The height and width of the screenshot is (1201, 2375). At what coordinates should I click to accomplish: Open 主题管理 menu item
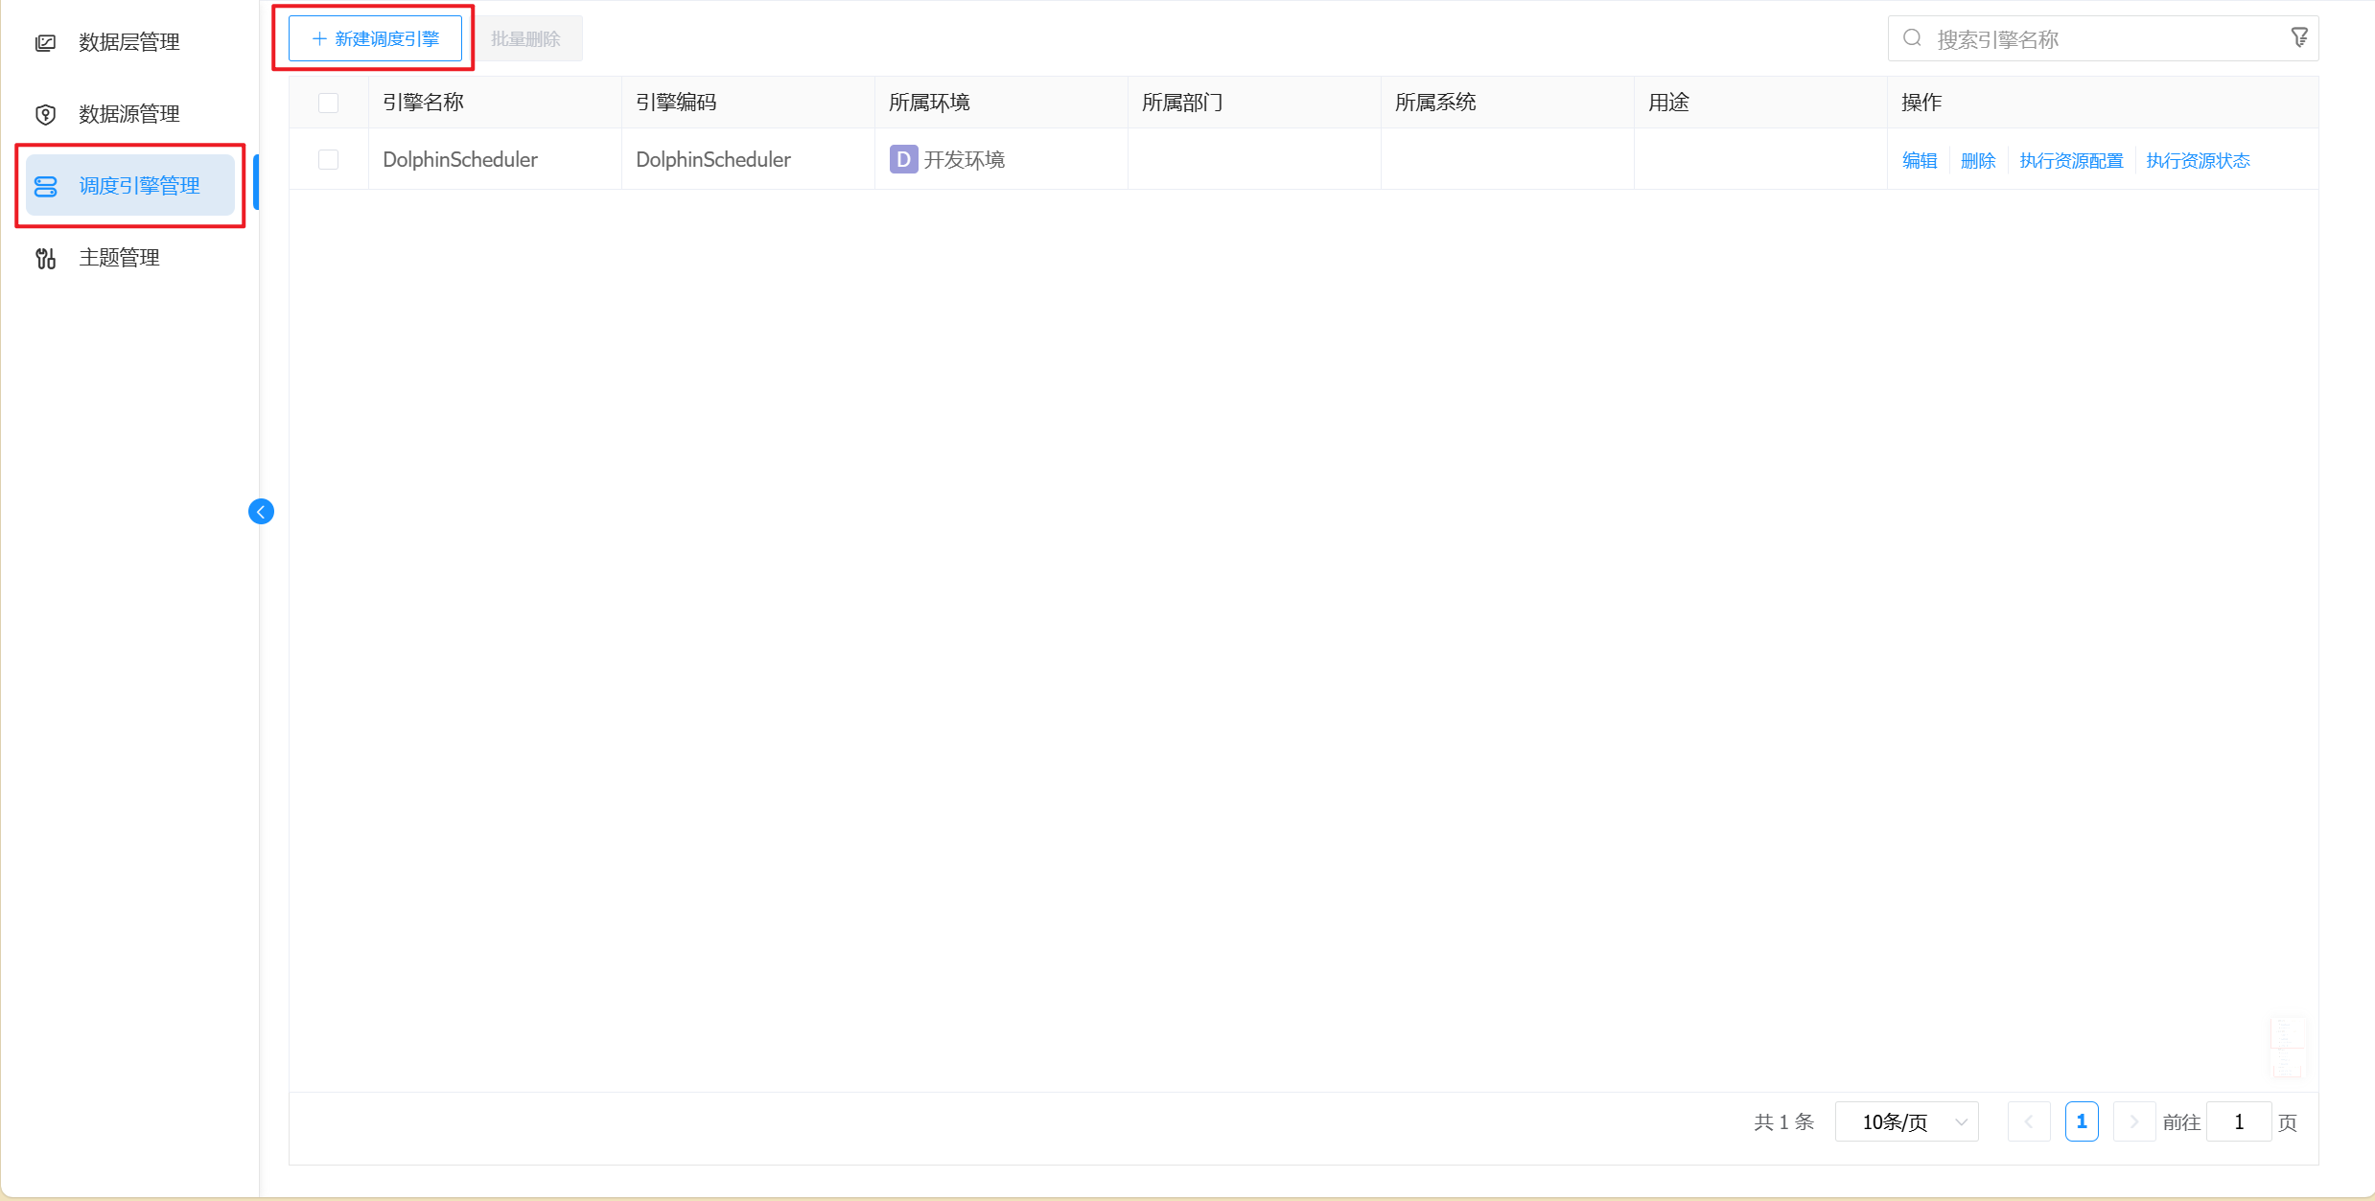coord(119,258)
